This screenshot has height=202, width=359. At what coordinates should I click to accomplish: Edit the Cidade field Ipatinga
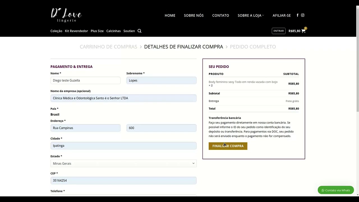coord(123,145)
